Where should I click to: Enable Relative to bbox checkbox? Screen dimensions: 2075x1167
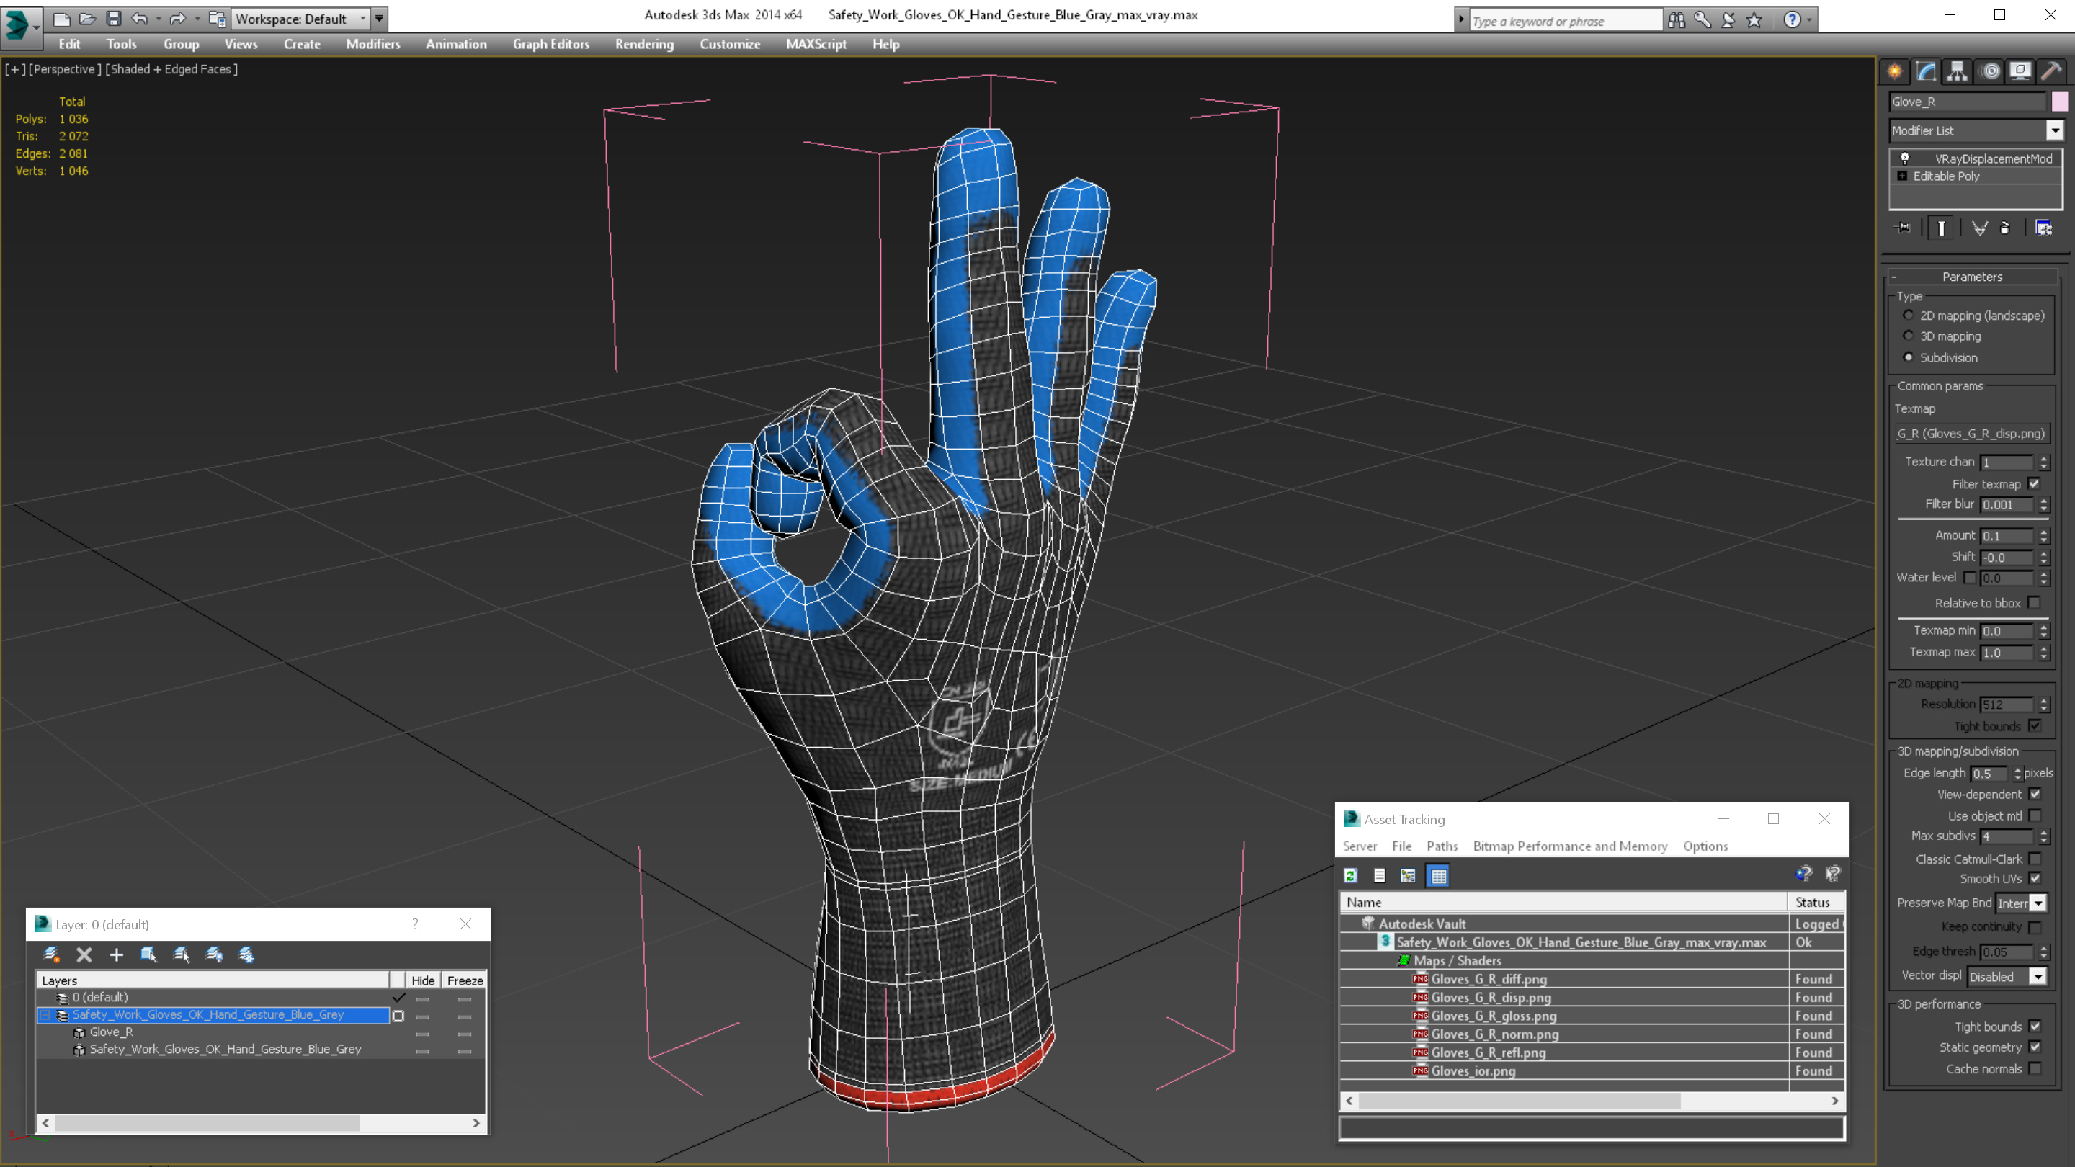pyautogui.click(x=2034, y=602)
